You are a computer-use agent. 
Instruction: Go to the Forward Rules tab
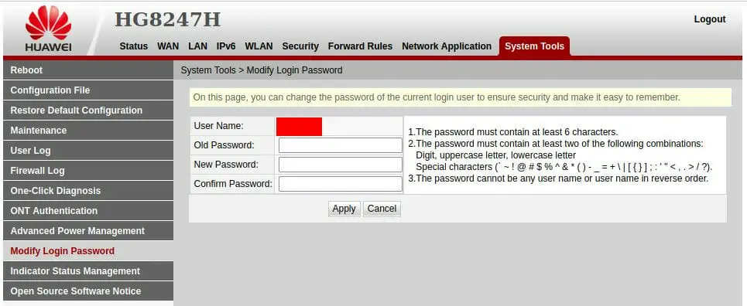coord(360,46)
